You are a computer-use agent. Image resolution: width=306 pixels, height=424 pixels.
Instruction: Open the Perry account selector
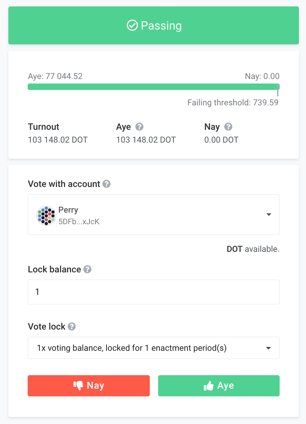[154, 215]
